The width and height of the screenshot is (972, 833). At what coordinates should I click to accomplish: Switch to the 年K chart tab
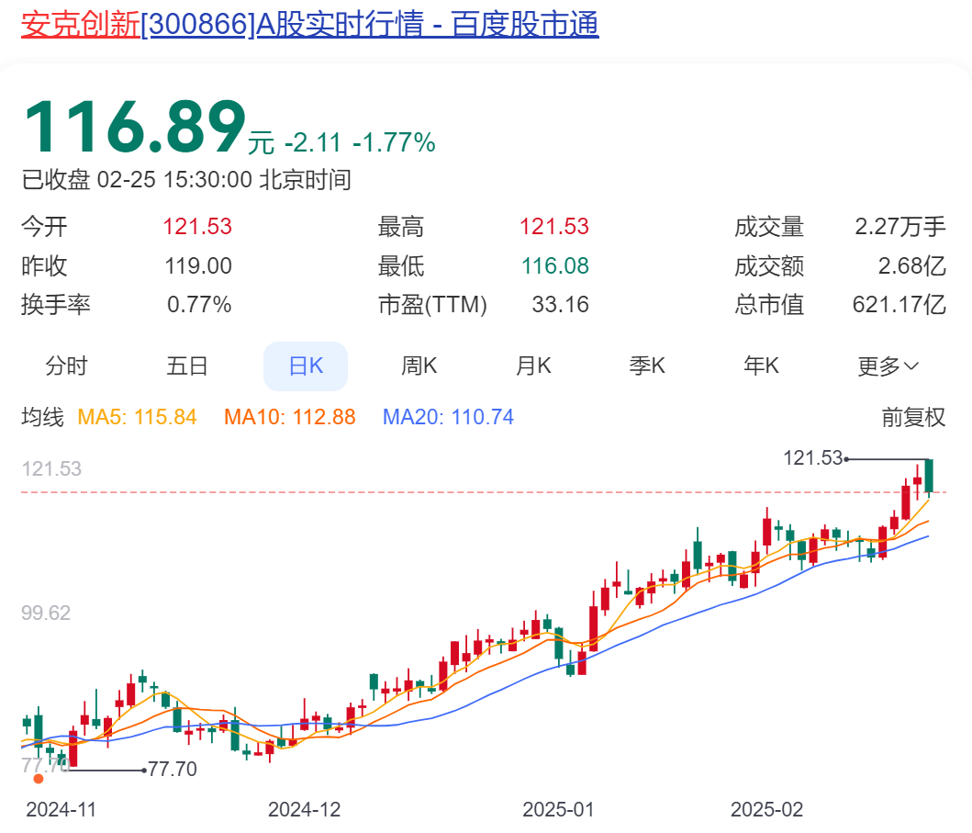761,366
